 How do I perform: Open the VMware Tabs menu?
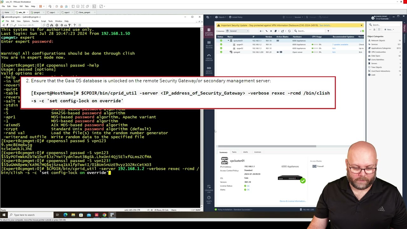27,6
